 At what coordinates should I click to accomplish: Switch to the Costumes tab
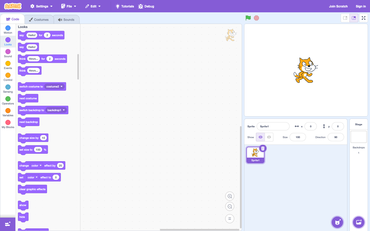(39, 20)
